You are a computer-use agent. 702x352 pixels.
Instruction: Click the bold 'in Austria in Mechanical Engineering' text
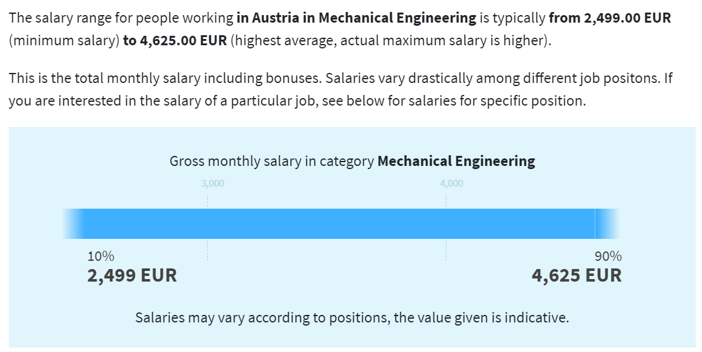(x=357, y=18)
